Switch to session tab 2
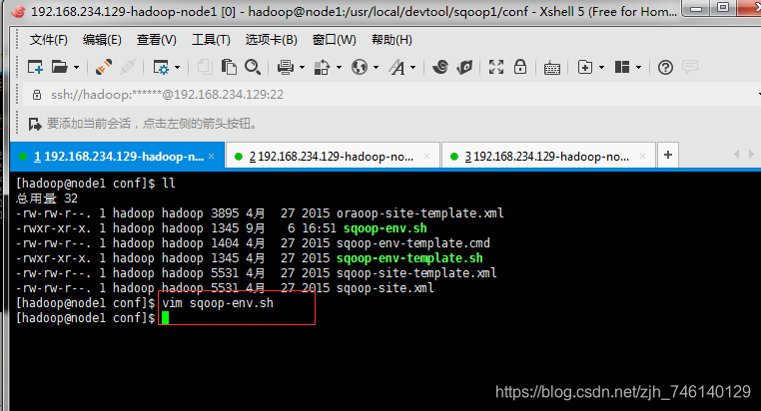 [333, 156]
